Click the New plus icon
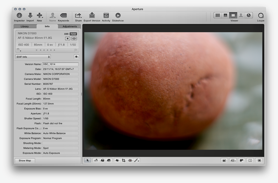The image size is (278, 183). point(40,16)
